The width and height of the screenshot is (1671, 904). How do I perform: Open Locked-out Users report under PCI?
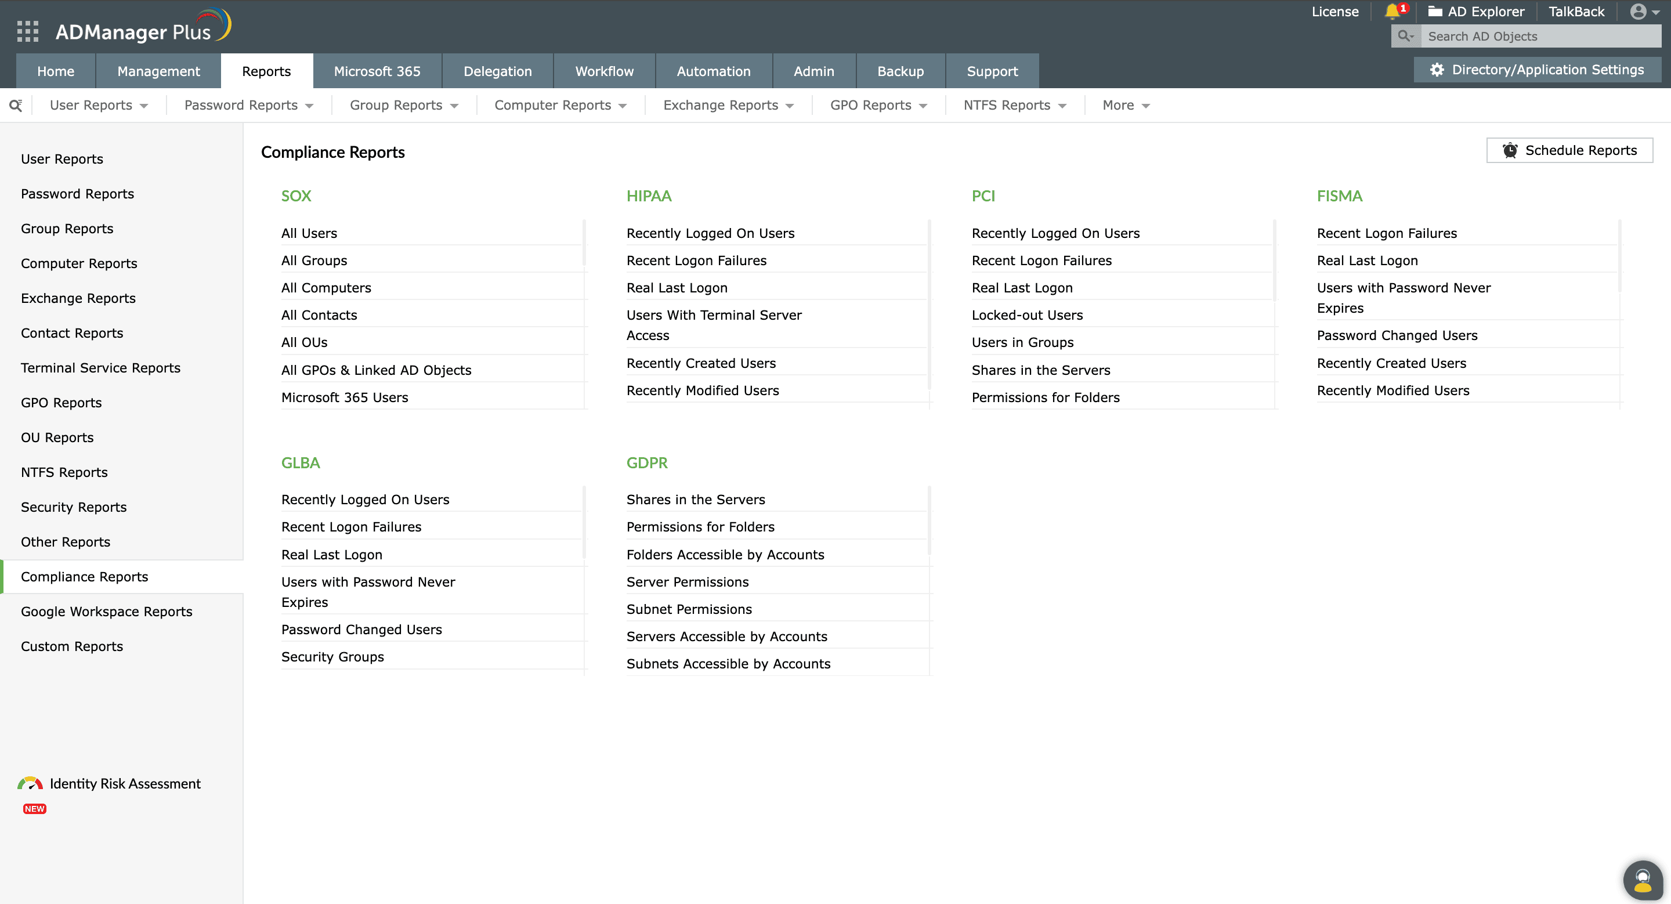tap(1027, 314)
